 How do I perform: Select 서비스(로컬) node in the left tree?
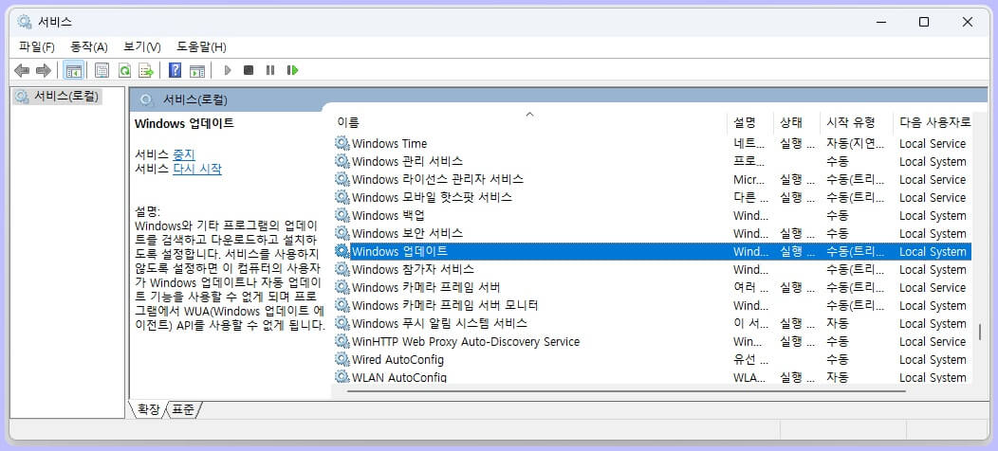coord(57,97)
